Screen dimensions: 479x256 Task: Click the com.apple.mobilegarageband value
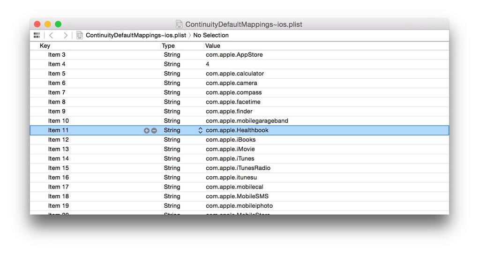pyautogui.click(x=247, y=120)
